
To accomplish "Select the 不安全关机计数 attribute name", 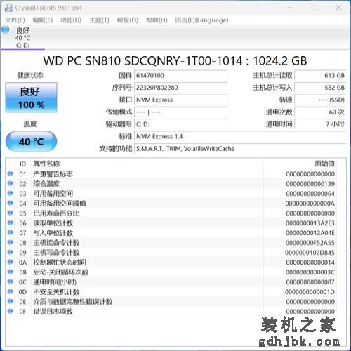I will (56, 292).
